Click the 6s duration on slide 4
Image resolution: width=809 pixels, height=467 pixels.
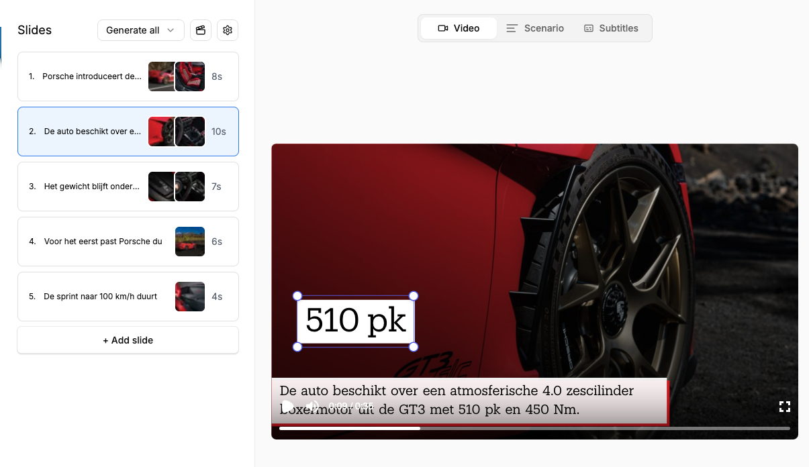coord(217,242)
